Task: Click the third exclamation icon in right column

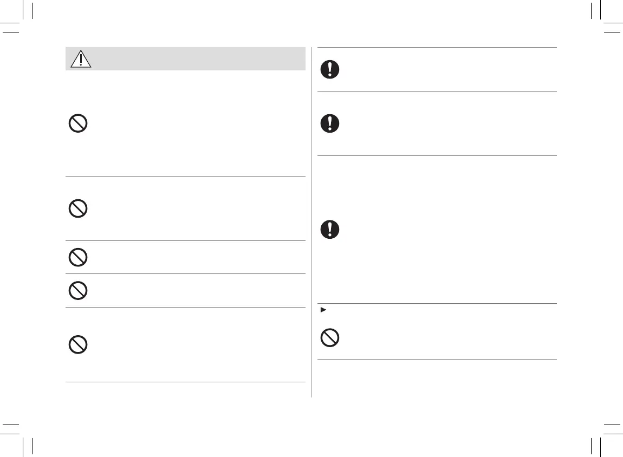Action: pos(330,230)
